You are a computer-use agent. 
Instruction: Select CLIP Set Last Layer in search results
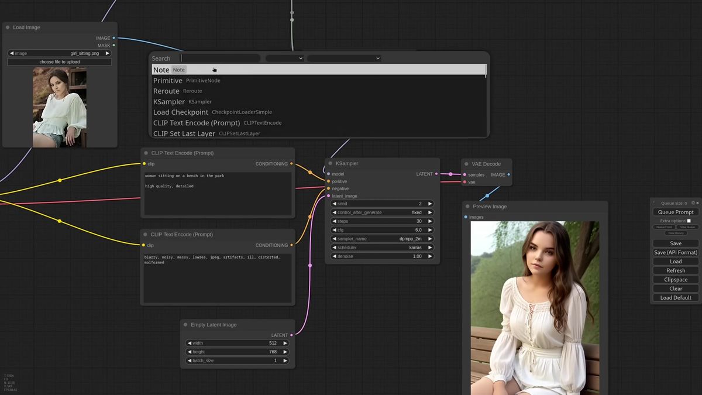319,133
